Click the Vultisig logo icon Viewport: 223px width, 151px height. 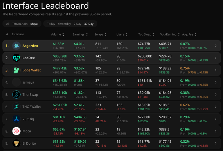click(16, 119)
